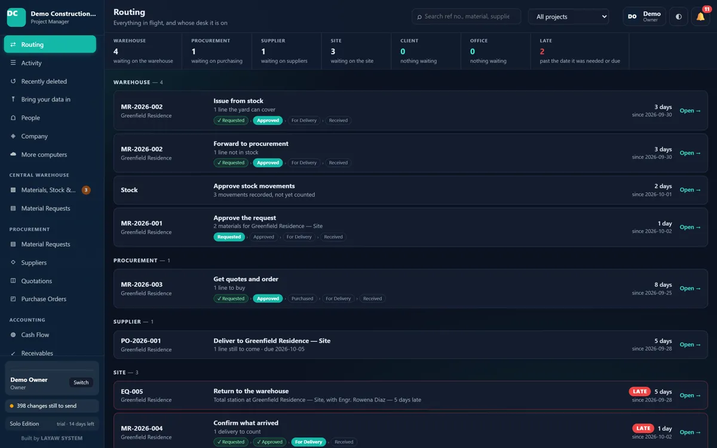The height and width of the screenshot is (448, 717).
Task: Click the Company sidebar icon
Action: click(x=13, y=136)
